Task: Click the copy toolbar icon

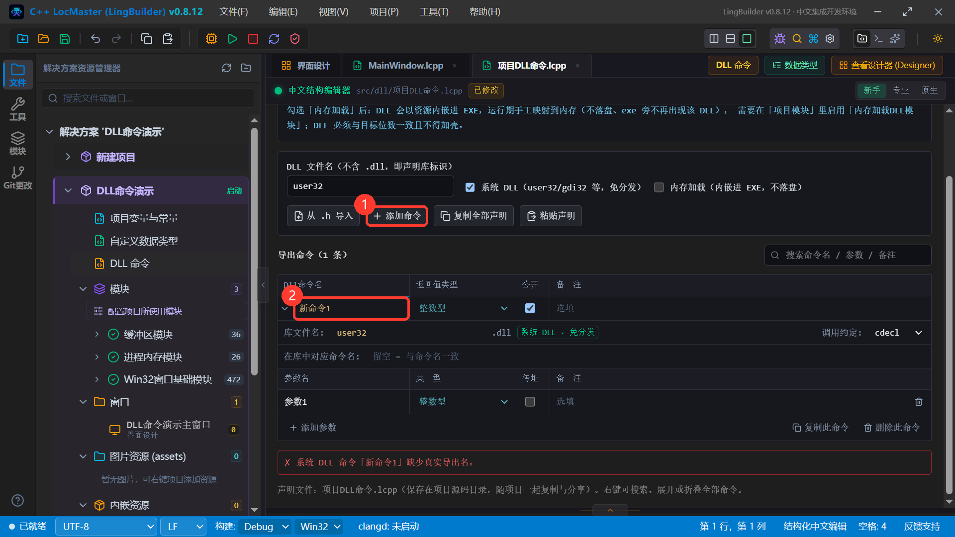Action: (147, 39)
